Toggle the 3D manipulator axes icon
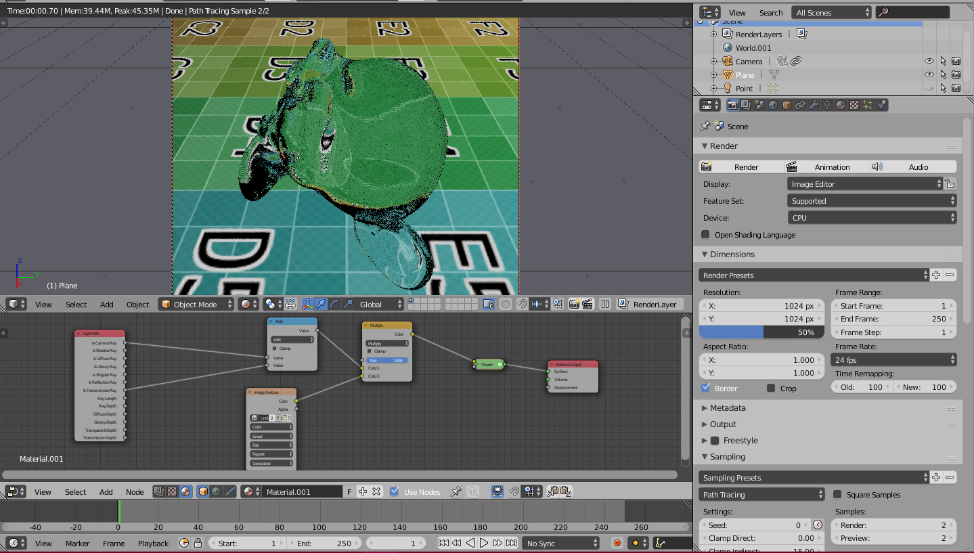 [x=307, y=304]
